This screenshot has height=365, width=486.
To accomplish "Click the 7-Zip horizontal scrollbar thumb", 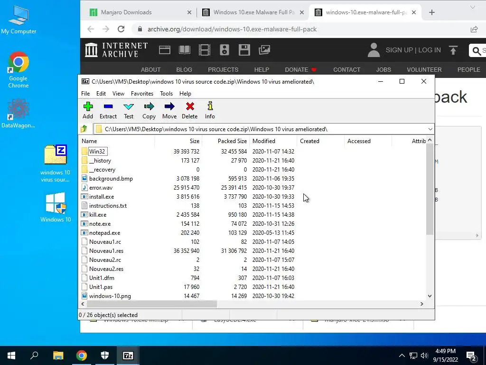I will coord(151,304).
